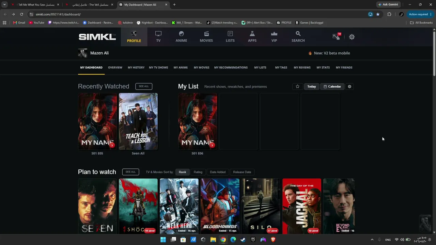Click See All for Recently Watched
Screen dimensions: 436x245
tap(144, 86)
